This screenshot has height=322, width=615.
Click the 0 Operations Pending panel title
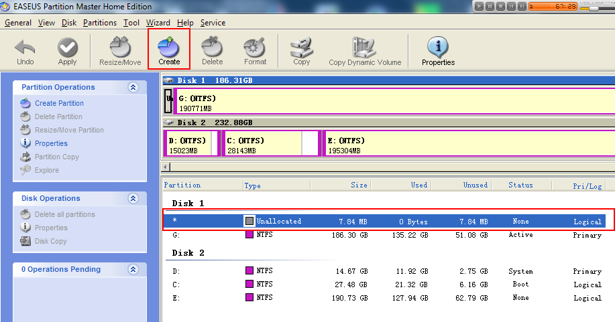point(61,270)
